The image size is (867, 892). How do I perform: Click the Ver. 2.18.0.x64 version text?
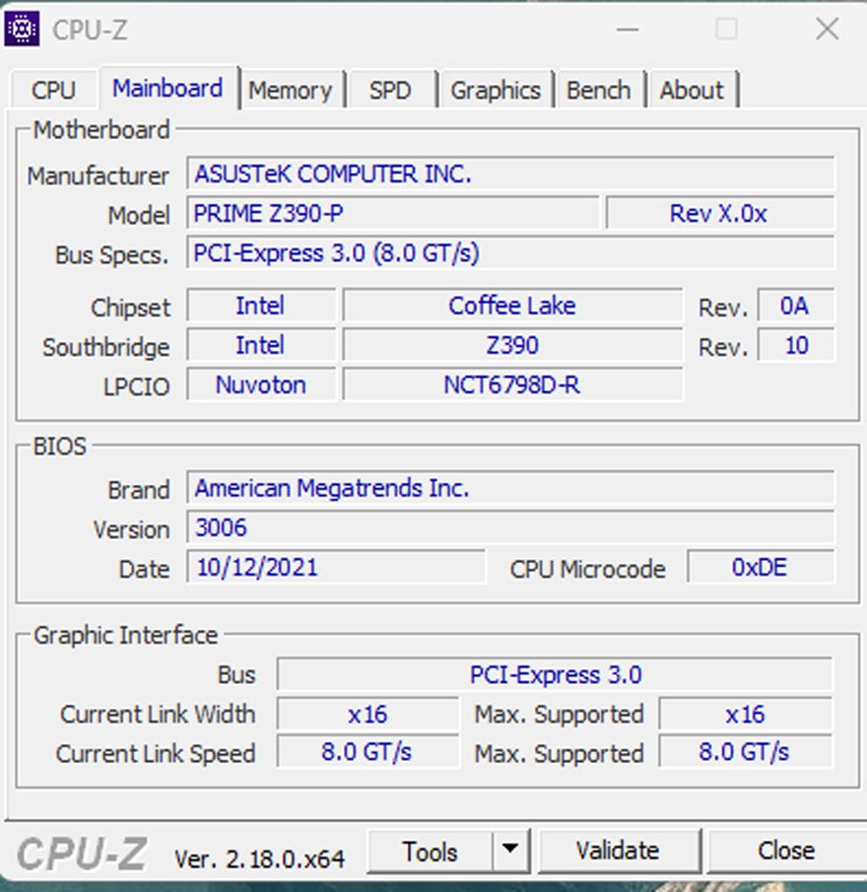tap(259, 859)
